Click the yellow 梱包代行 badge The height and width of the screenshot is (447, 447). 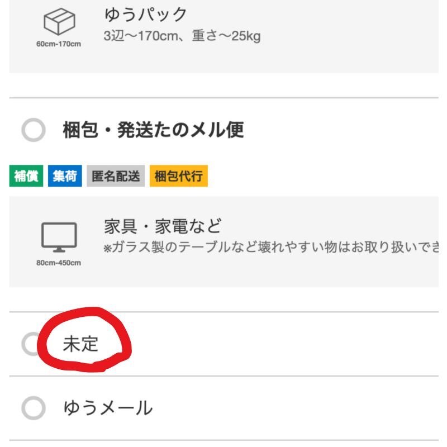click(178, 177)
